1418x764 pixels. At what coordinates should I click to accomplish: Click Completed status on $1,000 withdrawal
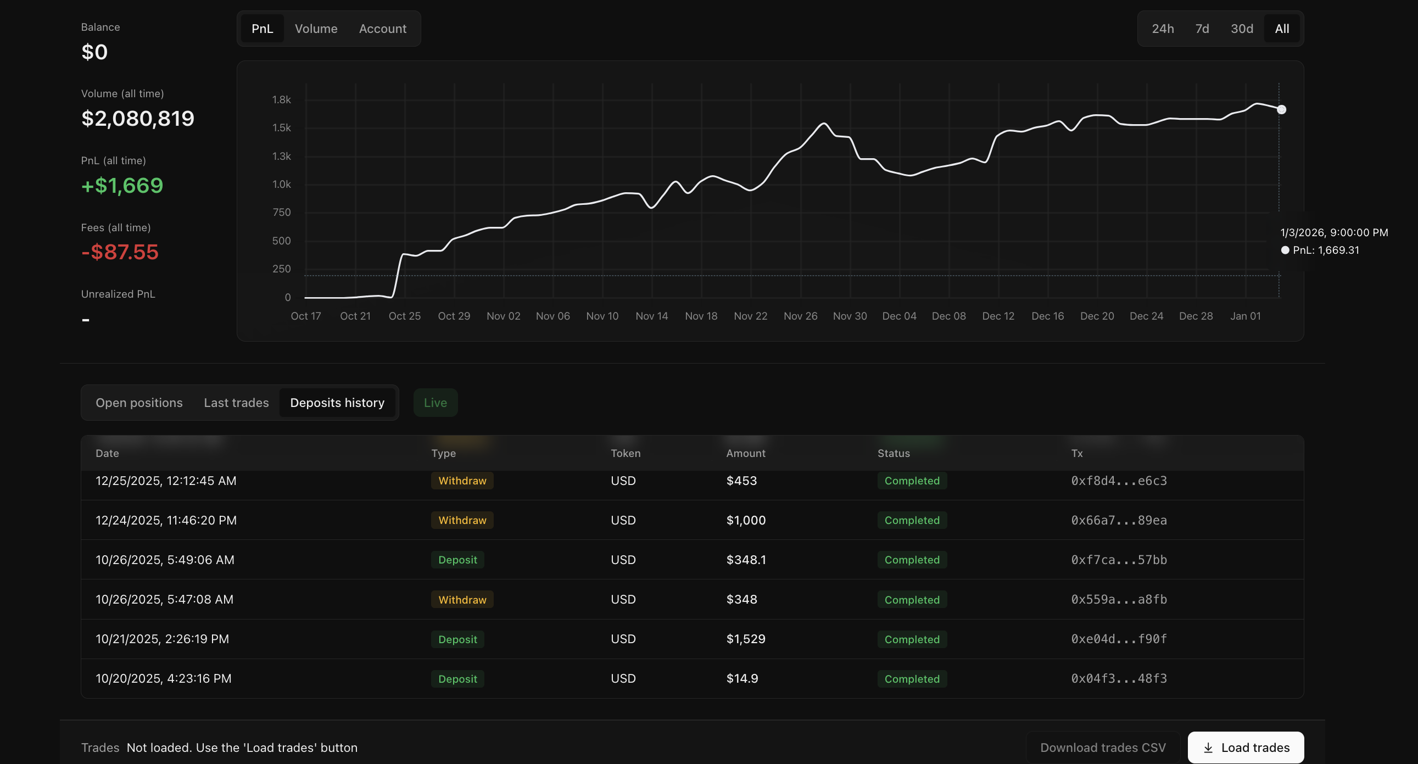(x=912, y=520)
